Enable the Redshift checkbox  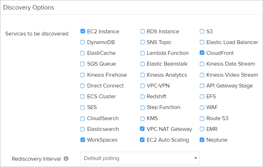[x=142, y=96]
